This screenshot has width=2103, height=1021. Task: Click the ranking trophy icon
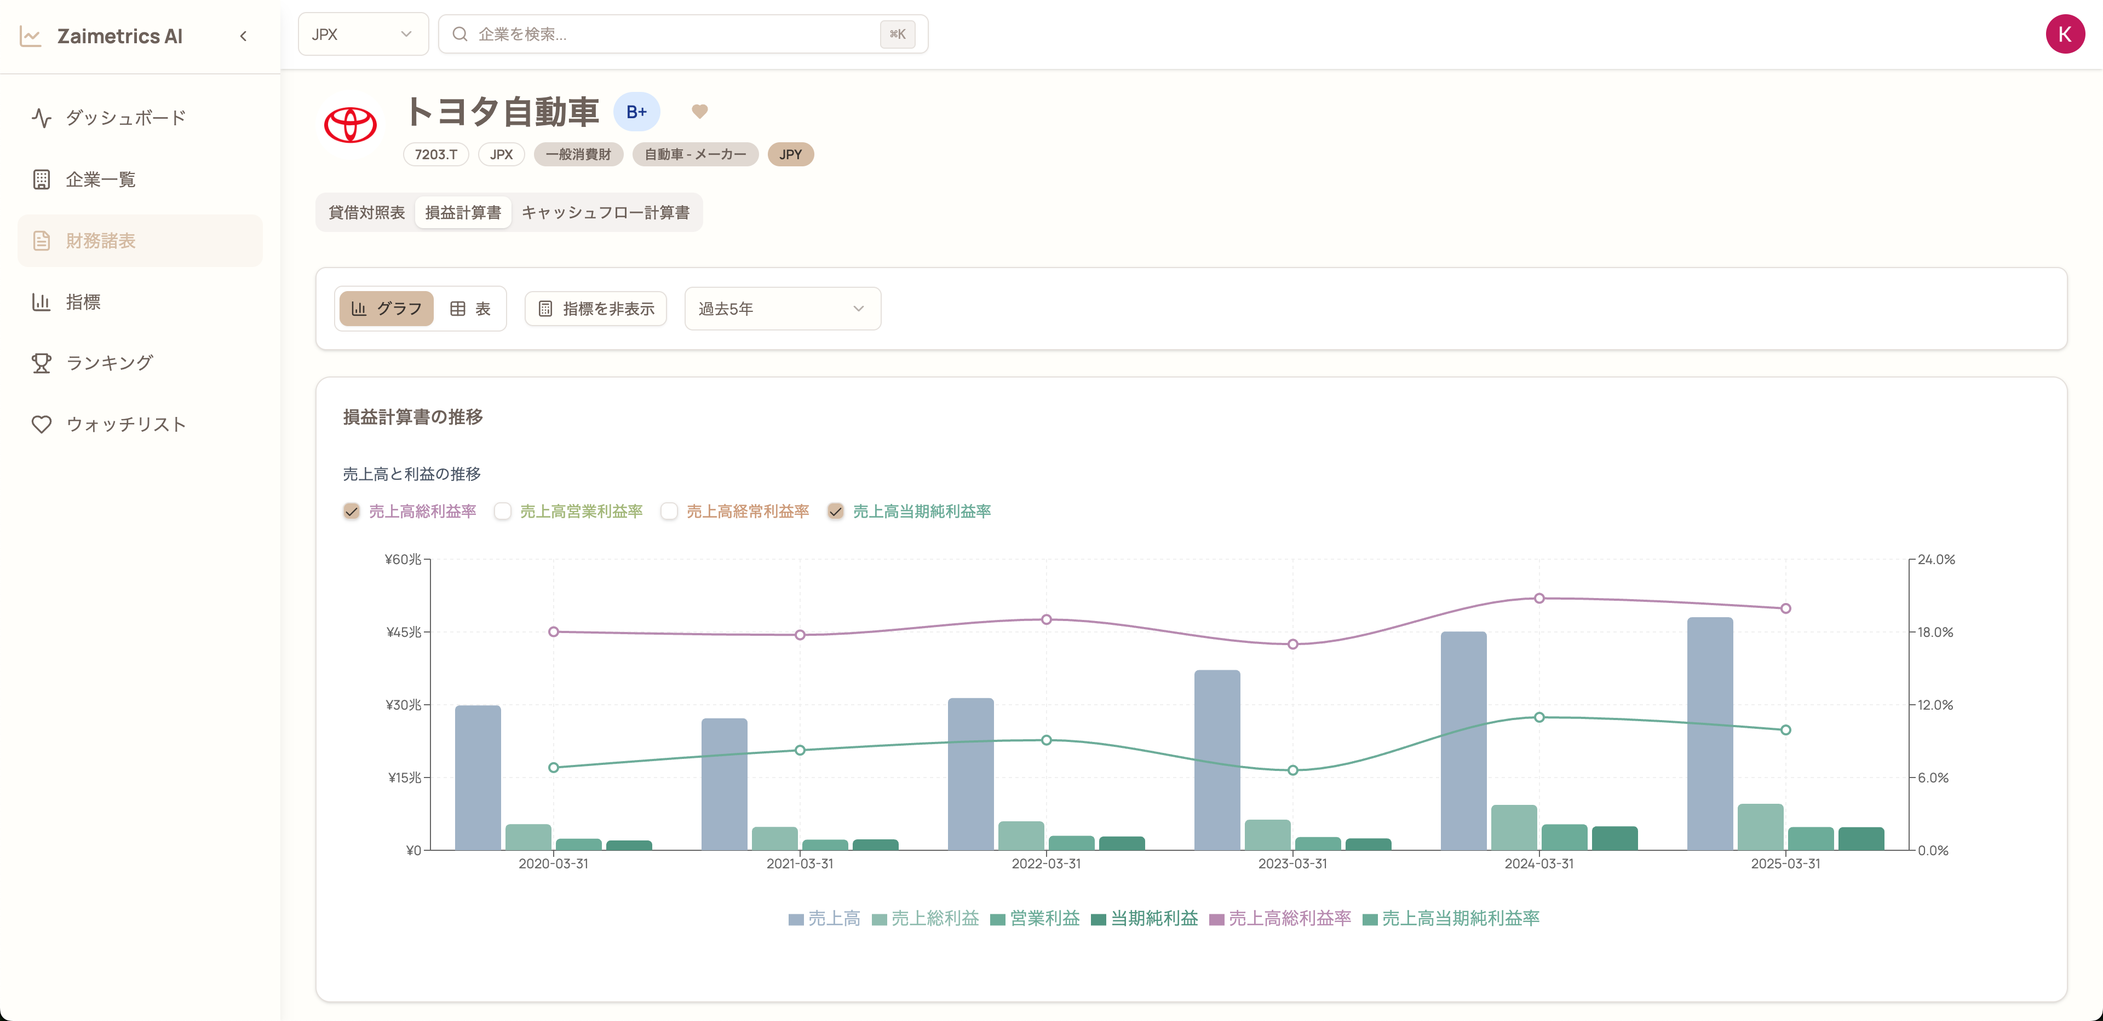(42, 363)
